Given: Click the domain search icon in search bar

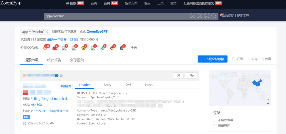Looking at the screenshot, I should click(x=200, y=16).
